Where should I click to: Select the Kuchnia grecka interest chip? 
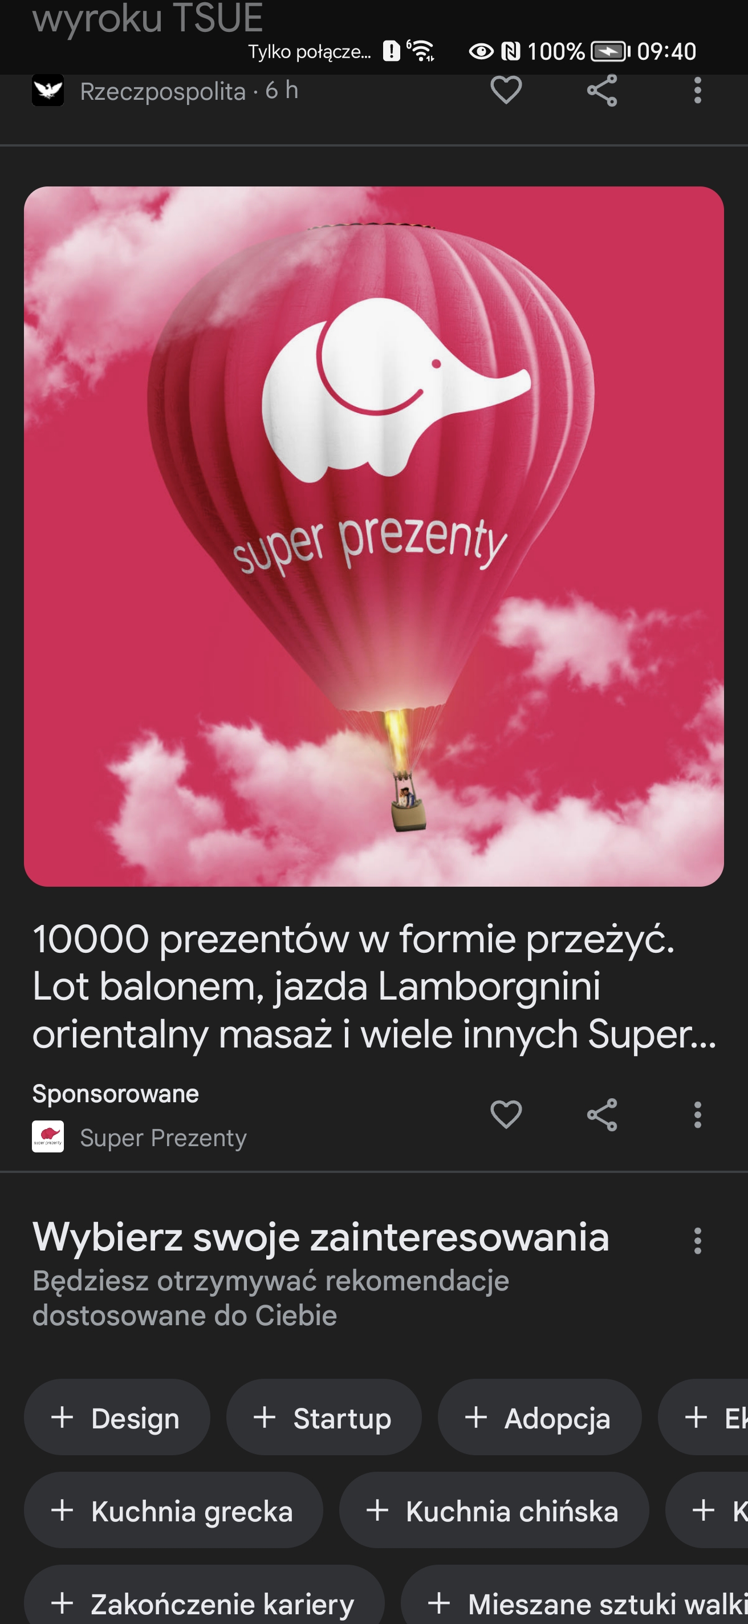(173, 1510)
